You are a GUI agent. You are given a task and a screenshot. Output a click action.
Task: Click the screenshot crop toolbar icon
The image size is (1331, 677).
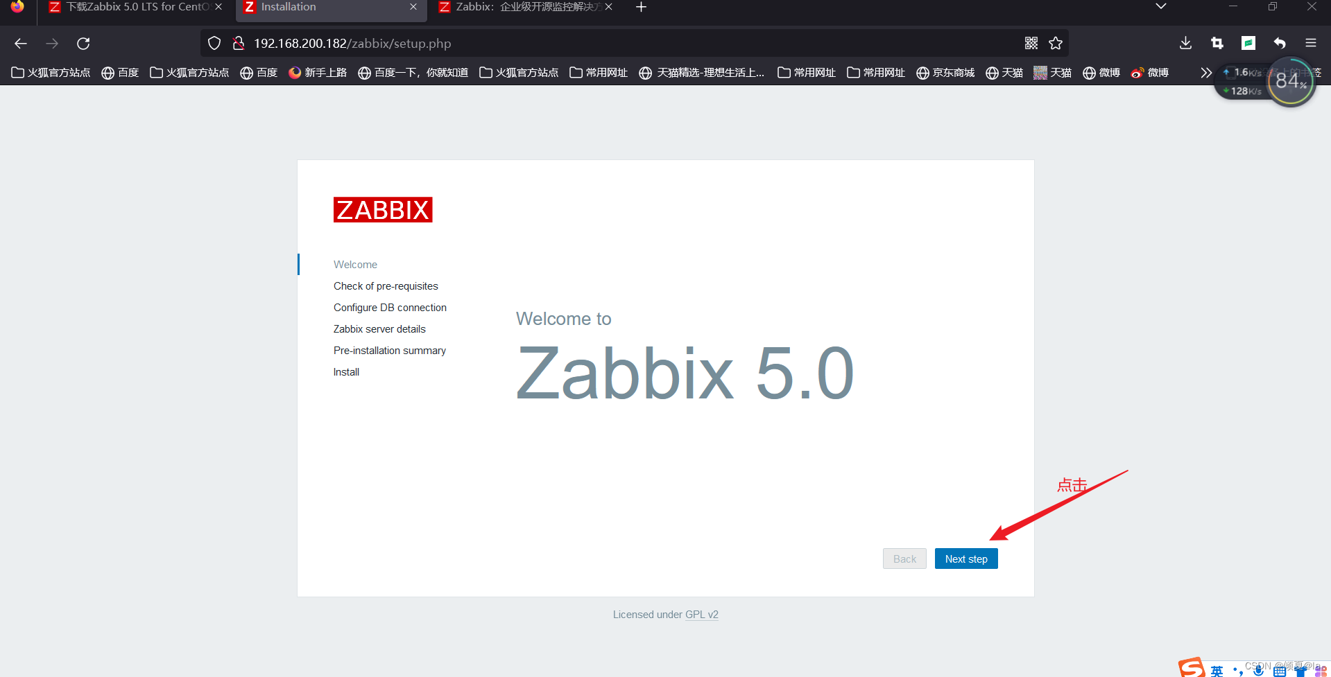(x=1217, y=43)
